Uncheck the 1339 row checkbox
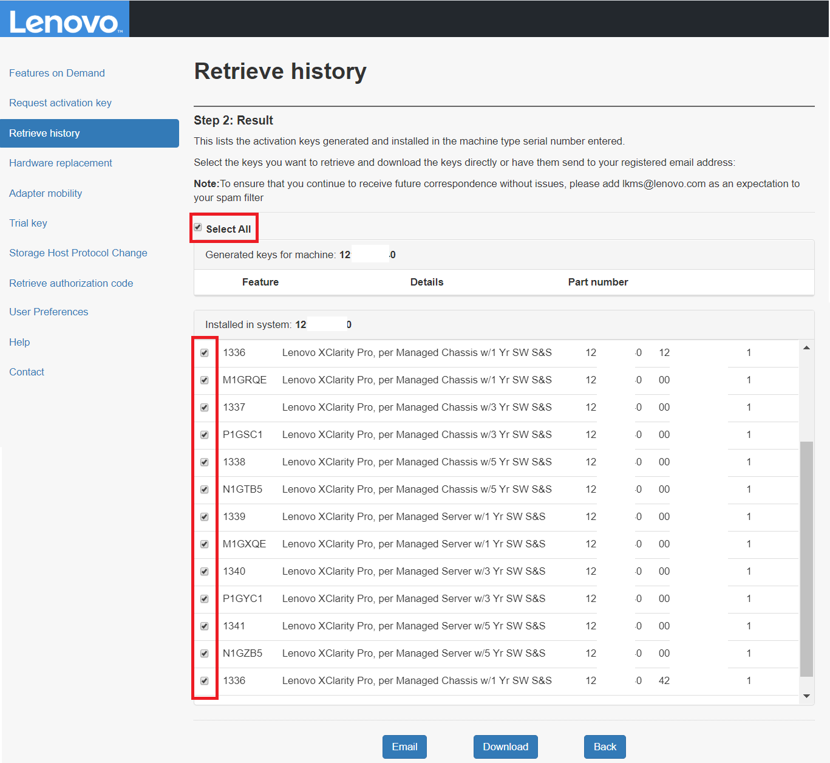 (205, 517)
